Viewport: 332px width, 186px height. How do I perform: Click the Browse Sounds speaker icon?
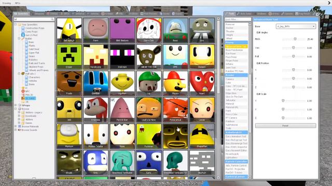19,130
